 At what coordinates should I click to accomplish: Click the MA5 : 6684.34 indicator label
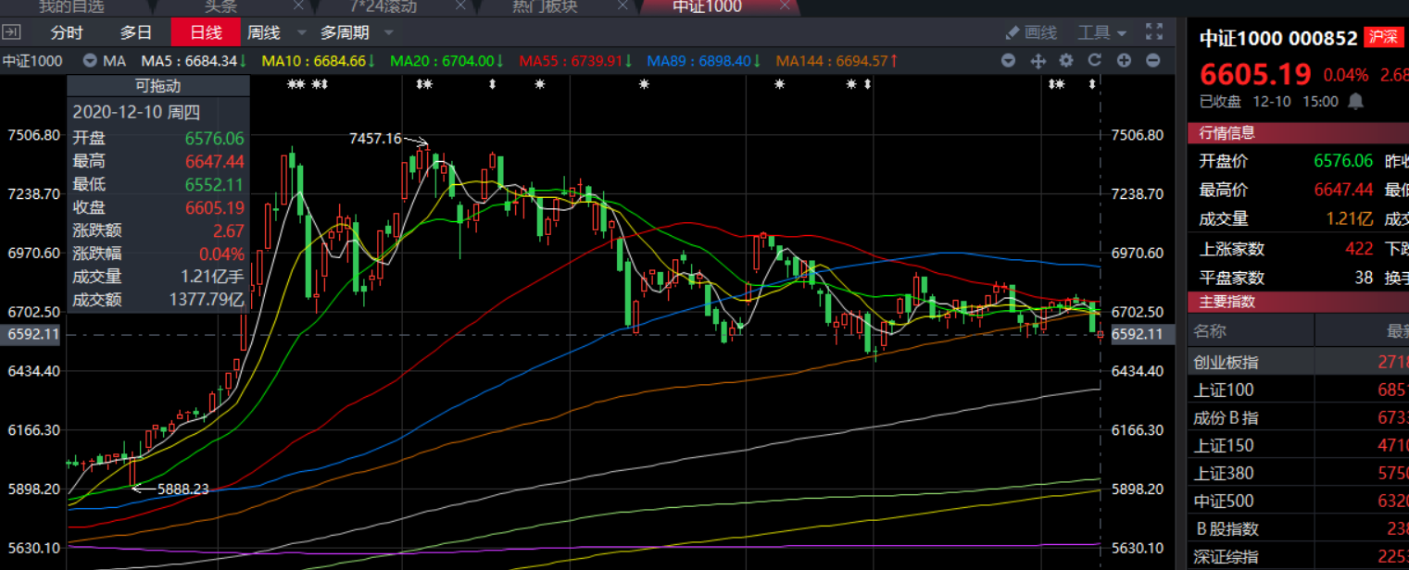pos(194,61)
